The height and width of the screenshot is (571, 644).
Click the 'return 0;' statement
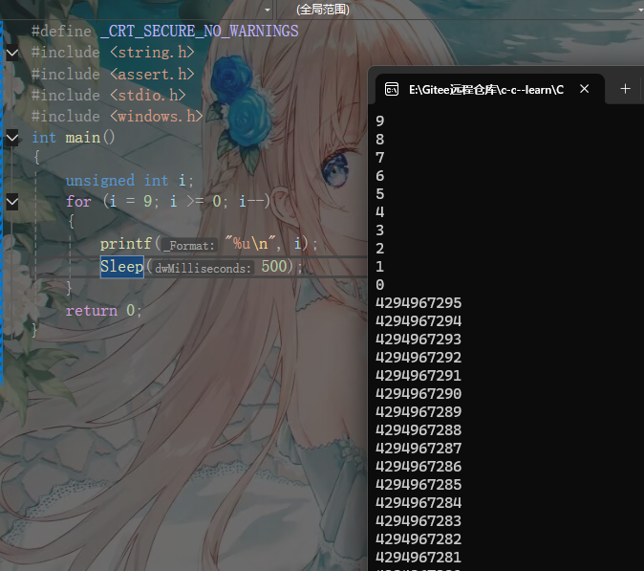click(x=104, y=311)
